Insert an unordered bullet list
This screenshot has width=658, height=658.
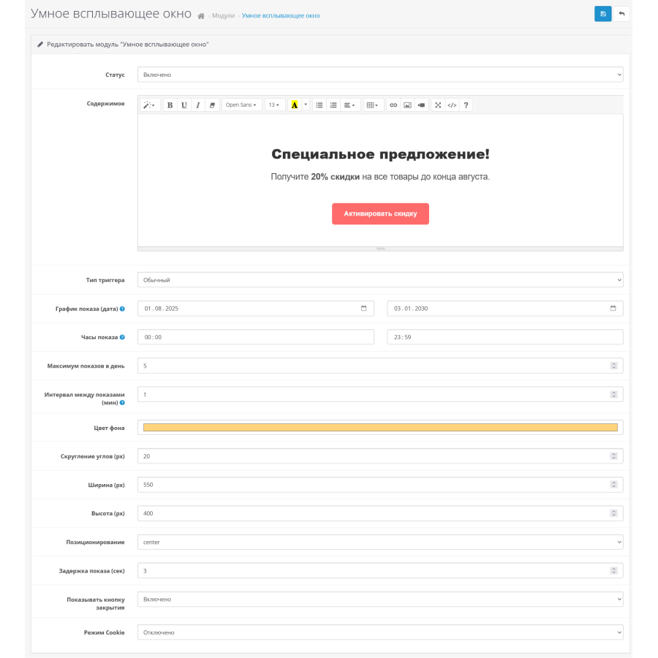(319, 105)
